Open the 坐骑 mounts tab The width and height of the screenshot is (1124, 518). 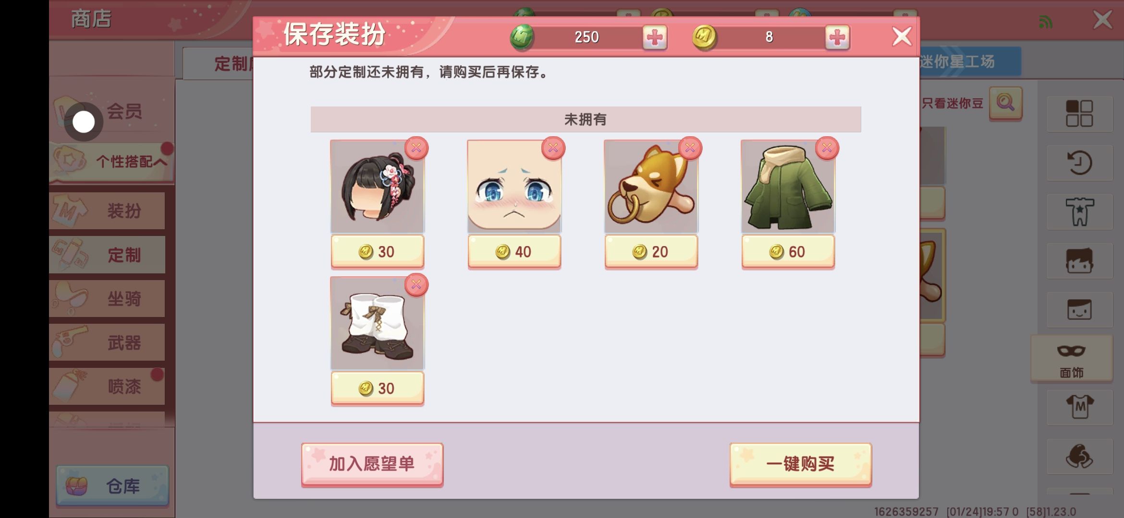[107, 299]
